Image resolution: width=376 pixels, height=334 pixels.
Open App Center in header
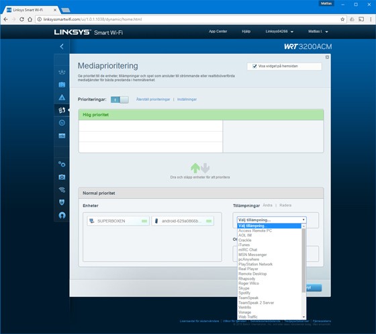(218, 31)
